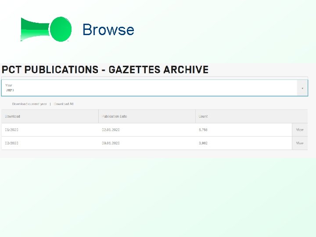
Task: Click the Publication Date column header
Action: [x=147, y=116]
